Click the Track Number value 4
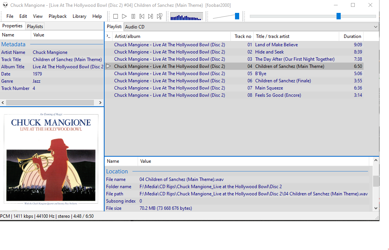The height and width of the screenshot is (250, 389). (34, 88)
